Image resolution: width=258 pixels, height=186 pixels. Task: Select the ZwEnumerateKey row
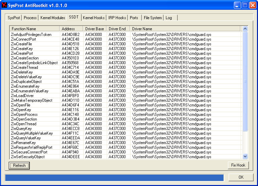[x=125, y=86]
